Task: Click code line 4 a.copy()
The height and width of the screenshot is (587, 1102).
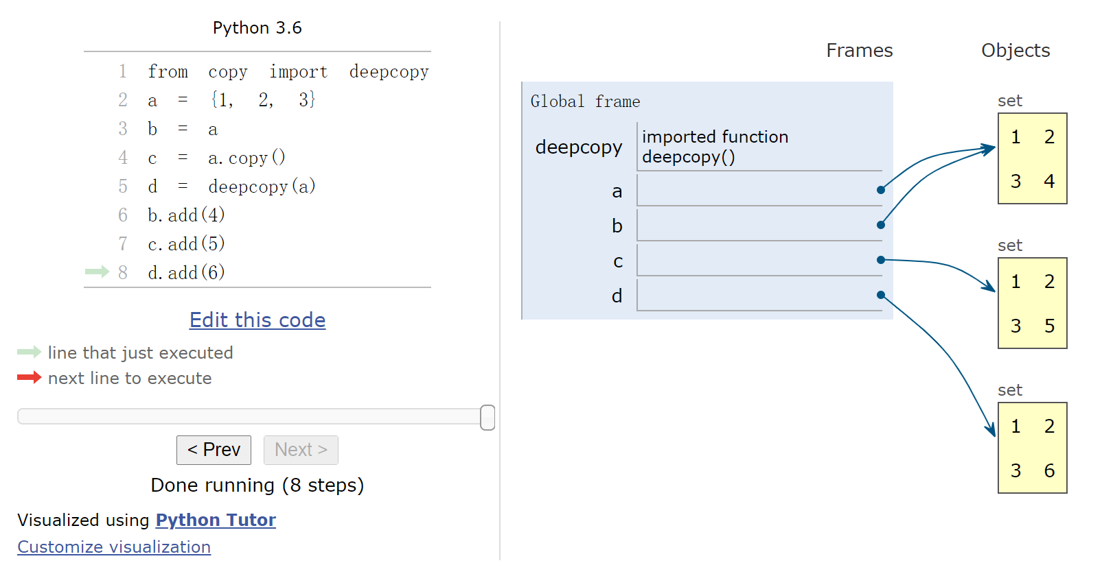Action: click(216, 158)
